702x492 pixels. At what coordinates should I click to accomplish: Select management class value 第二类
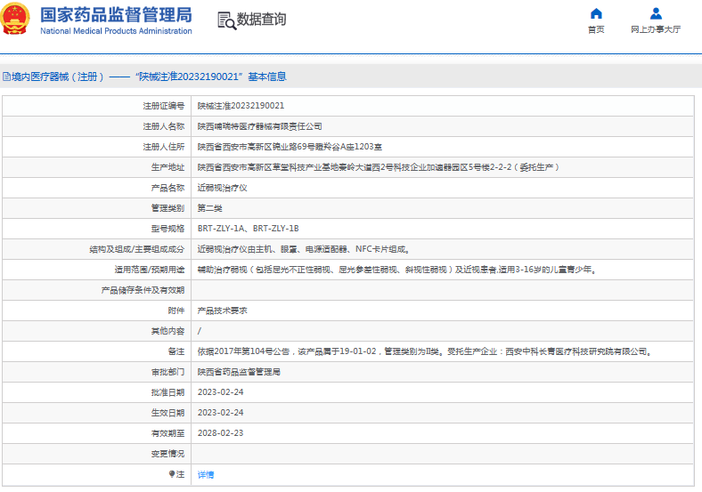209,208
